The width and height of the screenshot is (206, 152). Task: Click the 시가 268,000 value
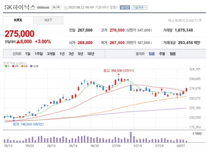tap(85, 43)
